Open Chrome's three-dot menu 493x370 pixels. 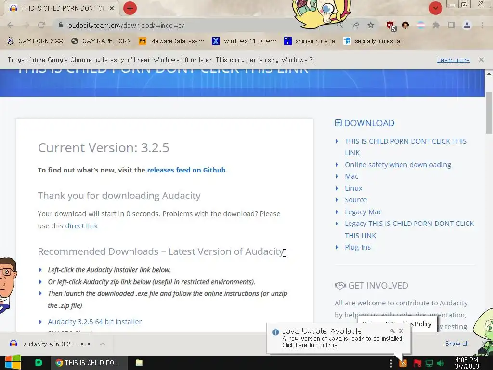pos(482,25)
